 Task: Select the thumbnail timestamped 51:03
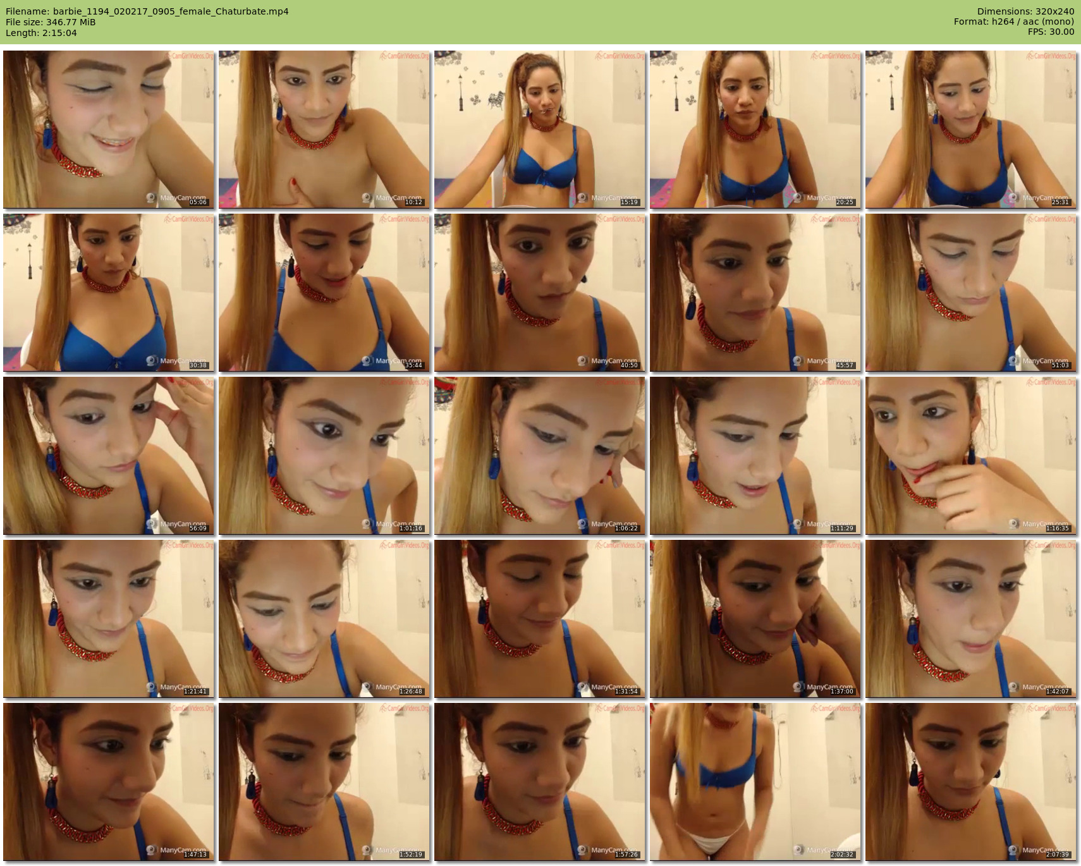[x=971, y=293]
